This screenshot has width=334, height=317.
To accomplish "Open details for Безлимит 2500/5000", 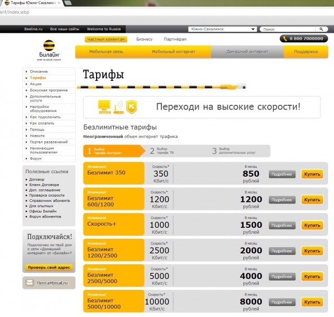I will [x=282, y=276].
